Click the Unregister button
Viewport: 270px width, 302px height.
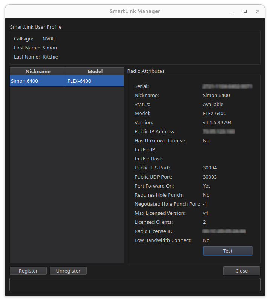tap(68, 271)
